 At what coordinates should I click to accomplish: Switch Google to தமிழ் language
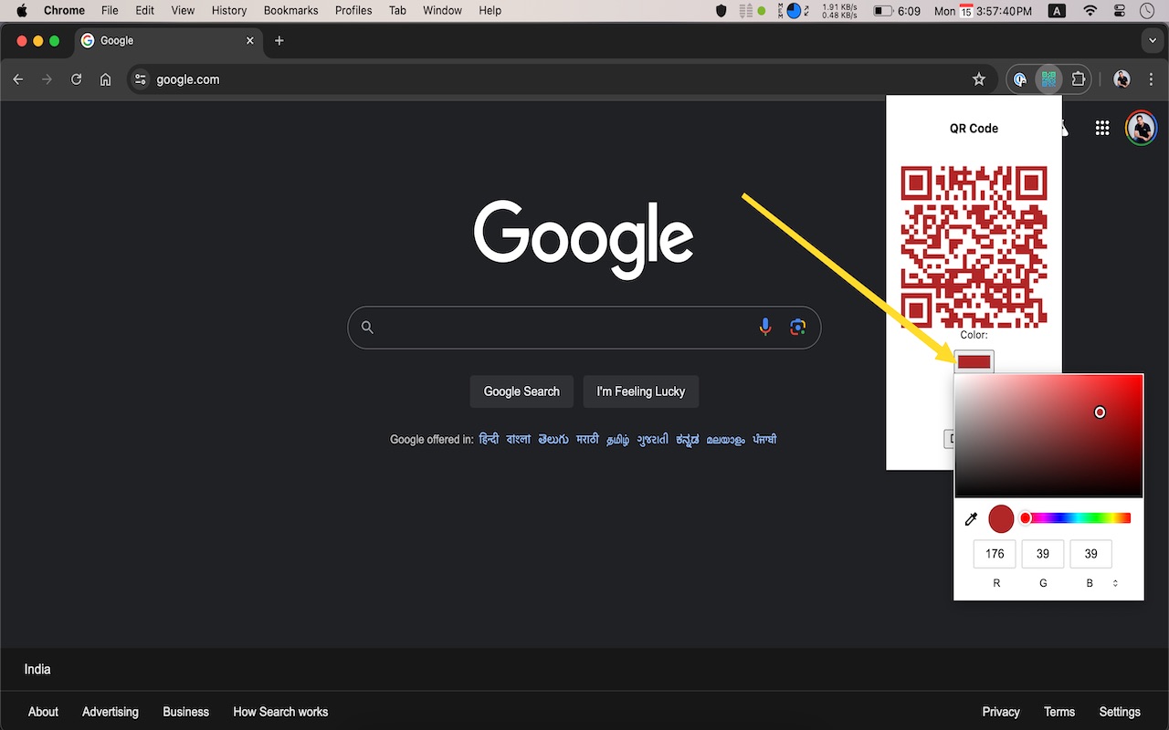(618, 440)
